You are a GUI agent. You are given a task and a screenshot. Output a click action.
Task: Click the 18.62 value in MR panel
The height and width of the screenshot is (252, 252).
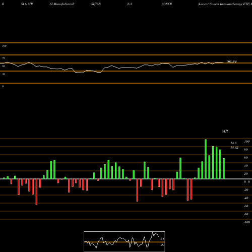(234, 148)
